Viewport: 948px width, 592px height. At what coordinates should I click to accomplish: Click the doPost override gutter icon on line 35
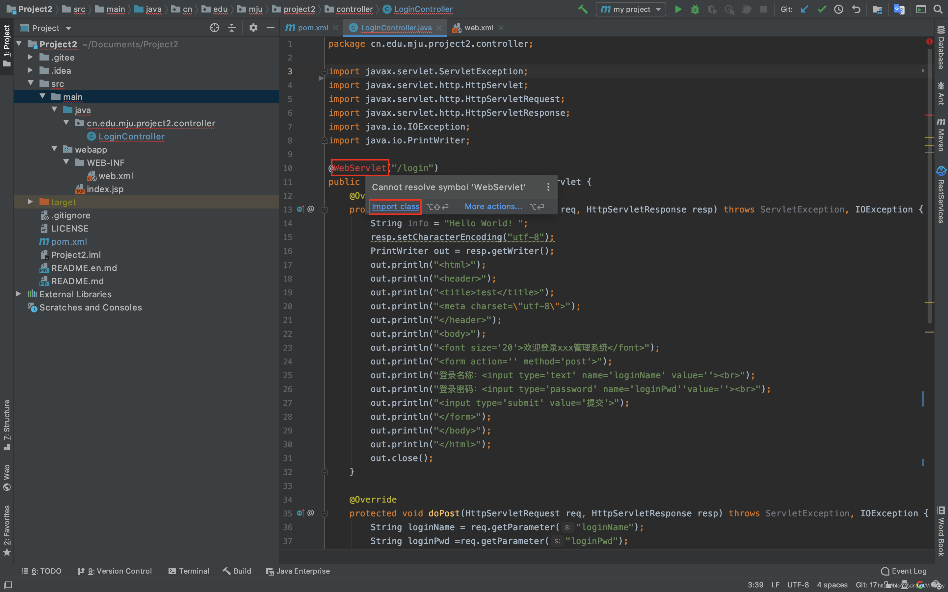(301, 513)
